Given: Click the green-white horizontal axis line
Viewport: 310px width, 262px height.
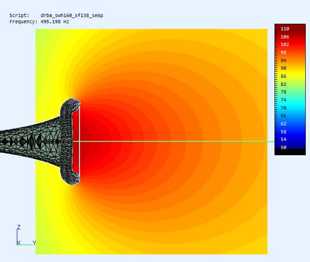Looking at the screenshot, I should coord(173,141).
